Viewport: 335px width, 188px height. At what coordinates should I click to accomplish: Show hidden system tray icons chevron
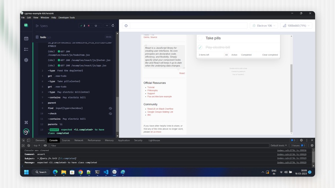pyautogui.click(x=262, y=172)
